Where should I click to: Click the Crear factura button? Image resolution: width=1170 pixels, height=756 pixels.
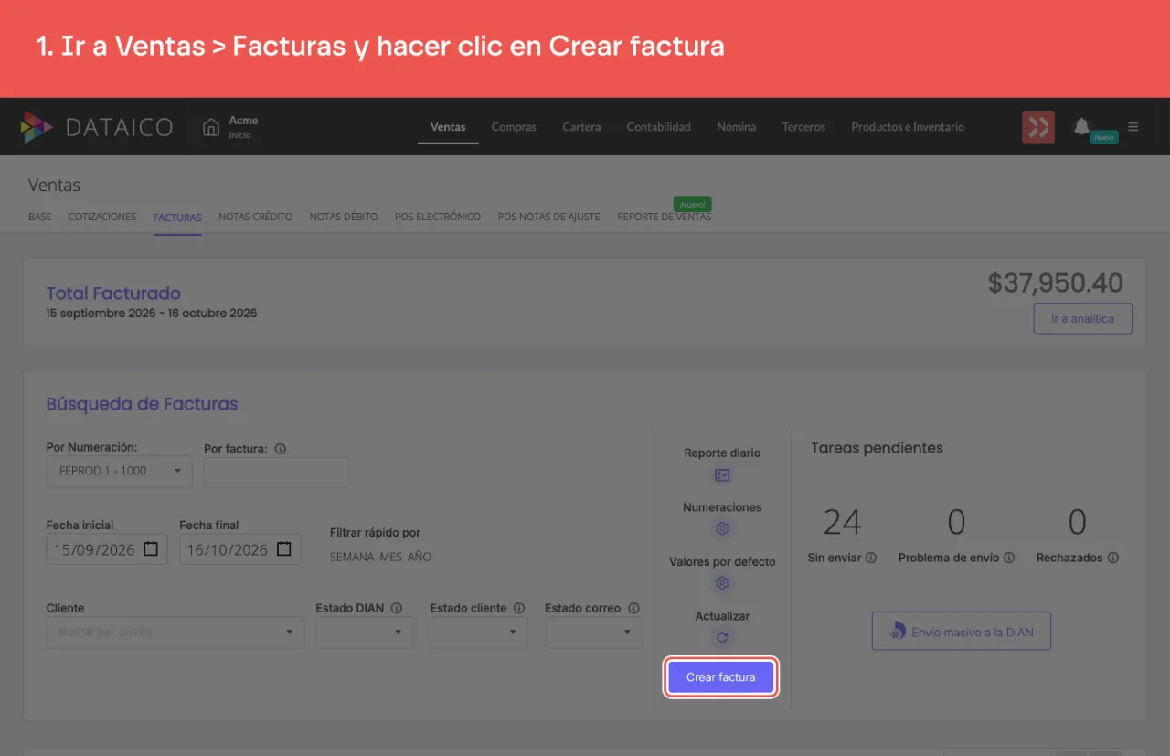click(x=721, y=677)
